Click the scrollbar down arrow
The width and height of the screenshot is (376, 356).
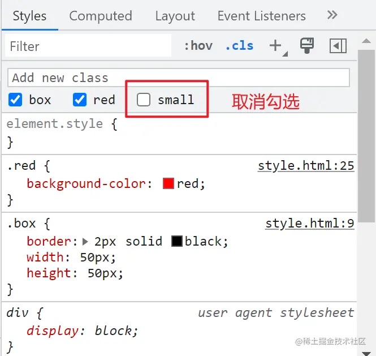[366, 353]
